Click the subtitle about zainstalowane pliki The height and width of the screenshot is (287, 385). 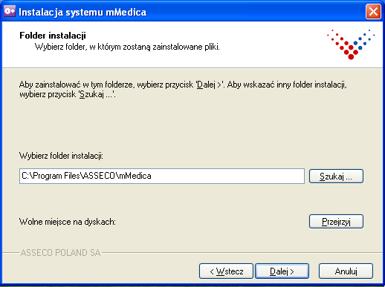point(127,47)
